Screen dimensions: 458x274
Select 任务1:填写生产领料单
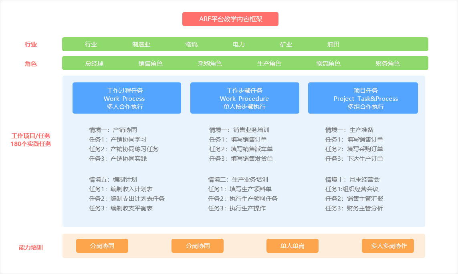coord(240,189)
